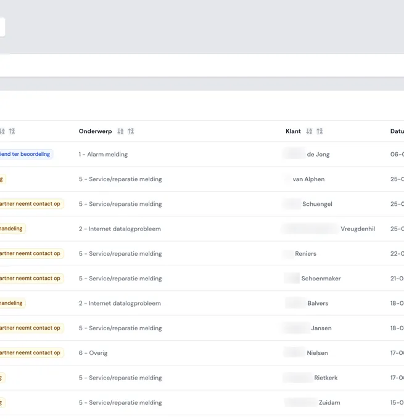Click the 'neemt contact op' badge in Reniers row
This screenshot has height=419, width=404.
click(x=31, y=254)
